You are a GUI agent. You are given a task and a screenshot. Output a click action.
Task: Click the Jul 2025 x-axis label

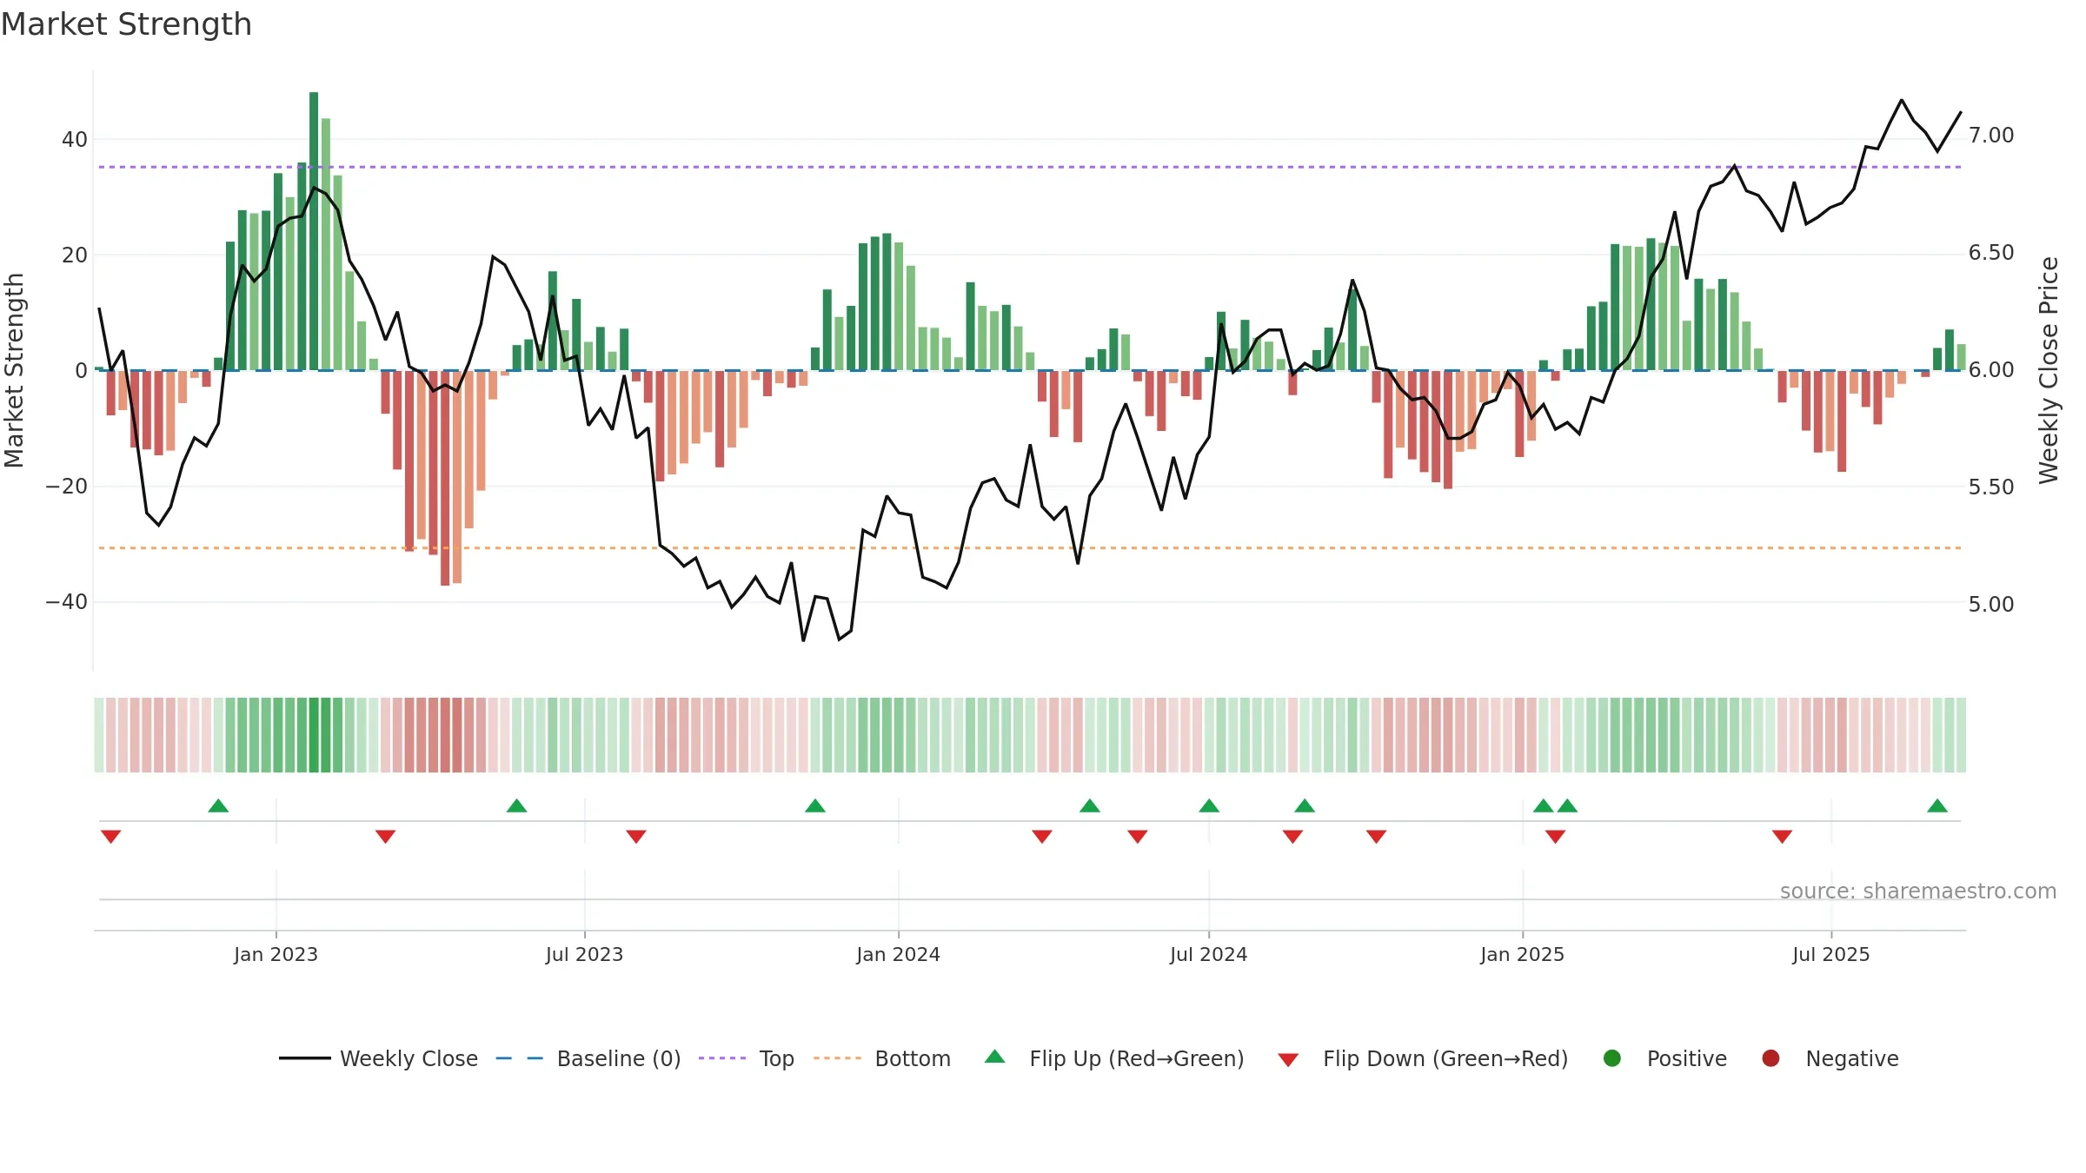[x=1830, y=954]
